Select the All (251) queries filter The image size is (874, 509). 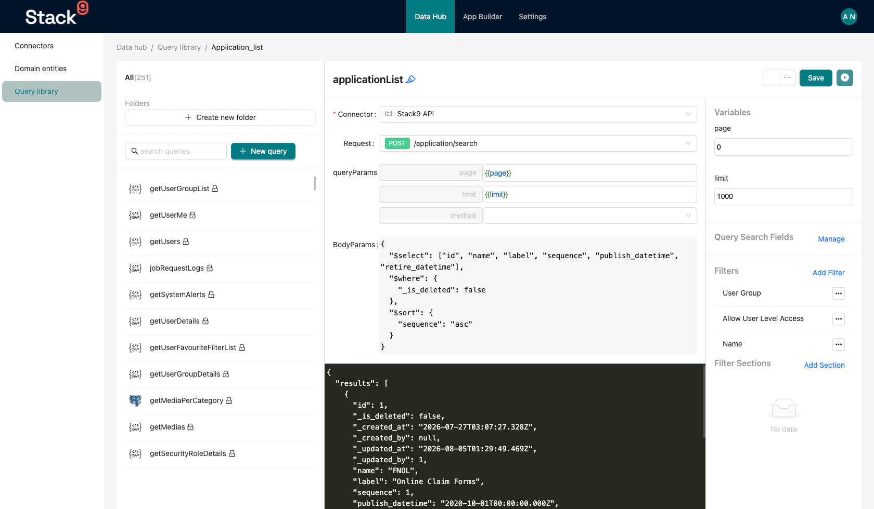[138, 77]
